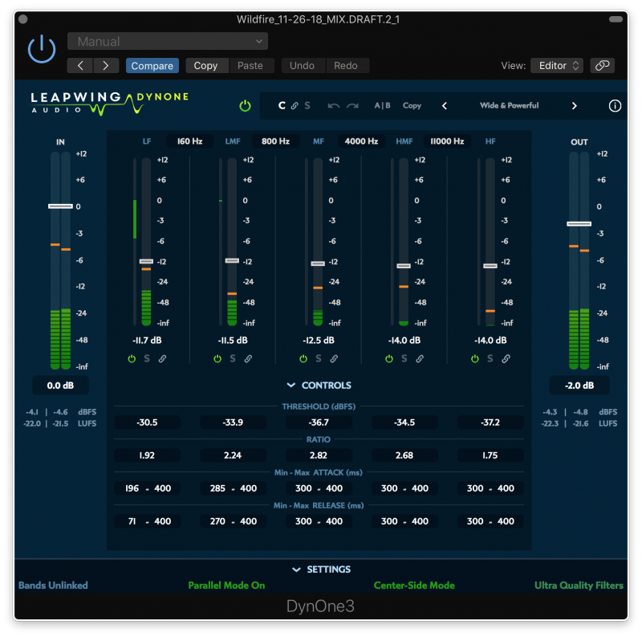
Task: Click the IN gain fader handle
Action: (x=61, y=206)
